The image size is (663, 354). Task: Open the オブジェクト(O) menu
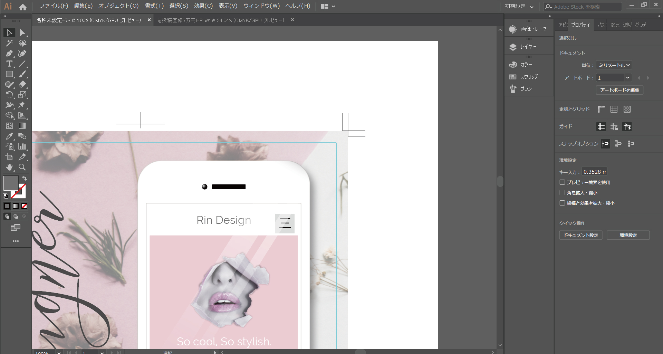pos(118,6)
